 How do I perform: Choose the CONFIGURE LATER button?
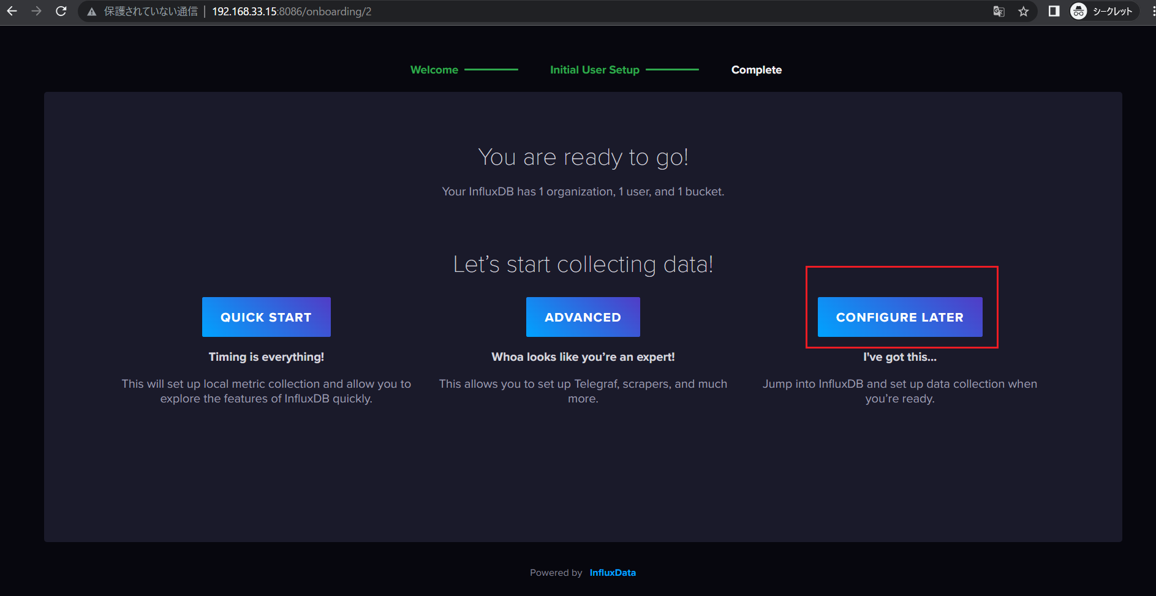coord(899,317)
